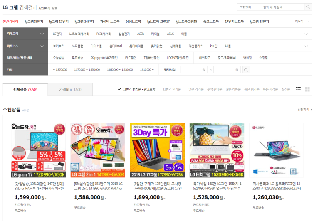Click related search lg그램 14인치
314x221 pixels.
(x=84, y=22)
